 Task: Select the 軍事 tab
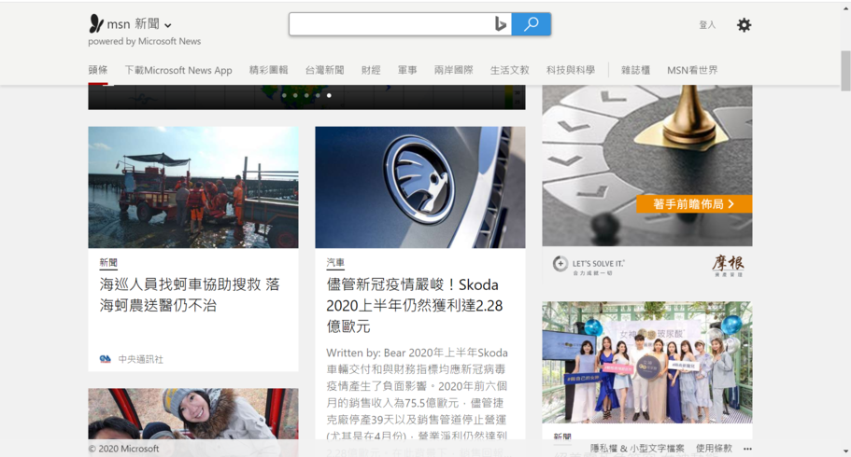tap(407, 70)
